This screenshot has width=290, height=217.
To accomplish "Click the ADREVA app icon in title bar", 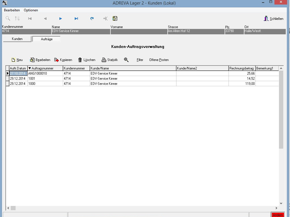I will (x=5, y=3).
